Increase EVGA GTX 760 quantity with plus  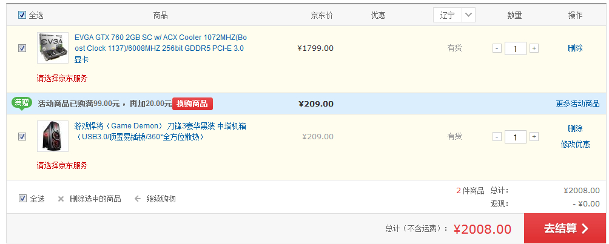coord(534,48)
